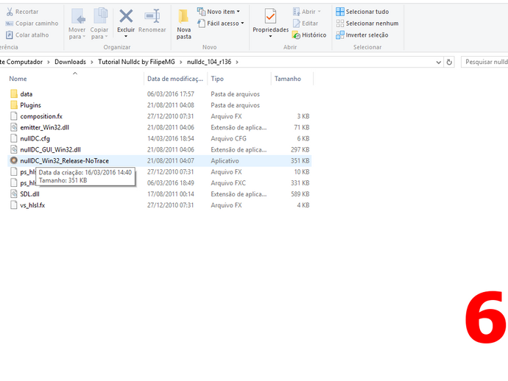
Task: Open the dropdown arrow under Excluir
Action: pyautogui.click(x=126, y=36)
